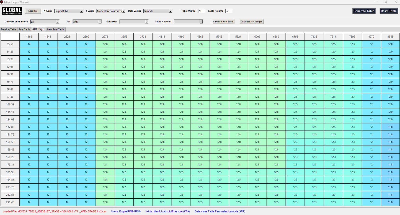400x215 pixels.
Task: Switch to the Fuel Table tab
Action: point(24,29)
